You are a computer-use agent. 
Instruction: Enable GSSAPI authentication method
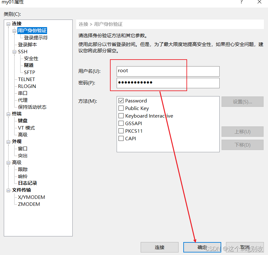pyautogui.click(x=121, y=123)
